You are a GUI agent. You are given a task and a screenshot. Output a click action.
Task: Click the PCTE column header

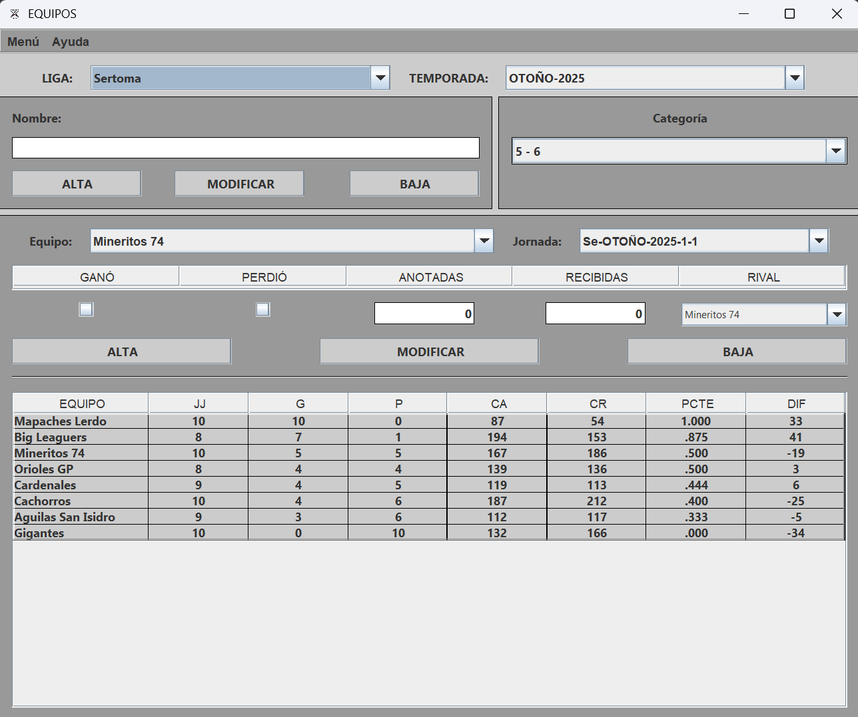(697, 403)
